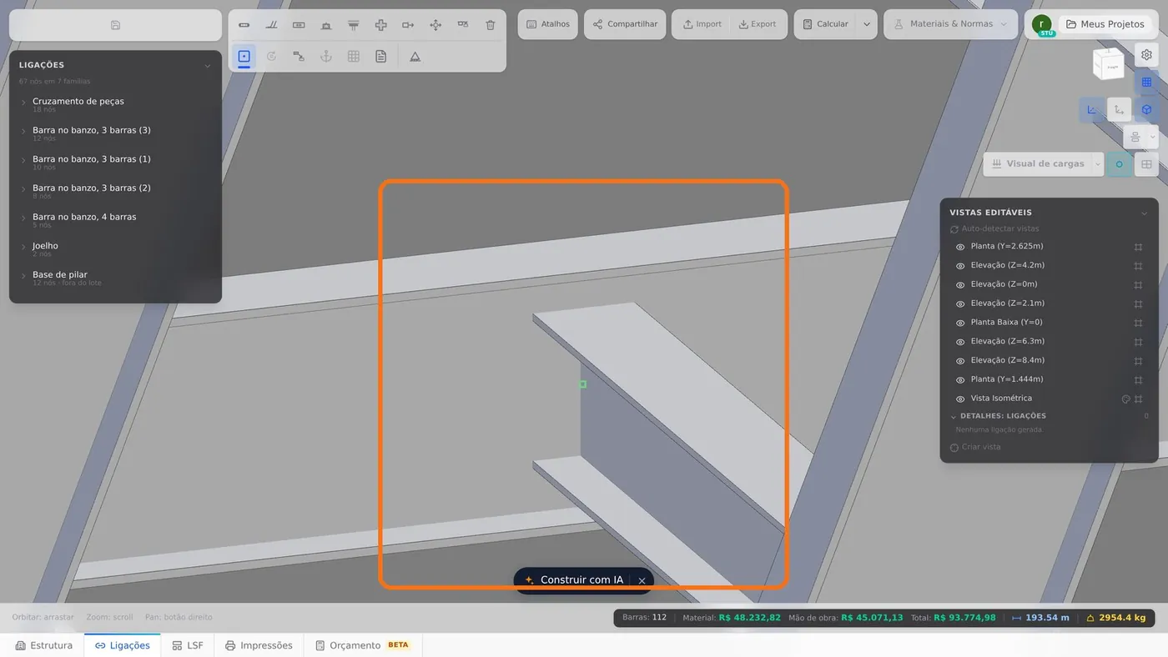Click the grid table icon in toolbar
Viewport: 1168px width, 657px height.
354,56
